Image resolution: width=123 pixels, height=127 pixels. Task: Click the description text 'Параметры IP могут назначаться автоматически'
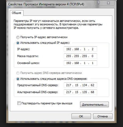click(x=47, y=21)
